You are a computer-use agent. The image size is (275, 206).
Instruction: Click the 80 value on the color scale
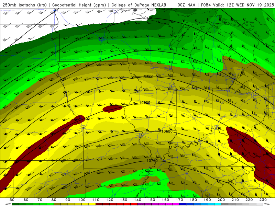(x=54, y=200)
